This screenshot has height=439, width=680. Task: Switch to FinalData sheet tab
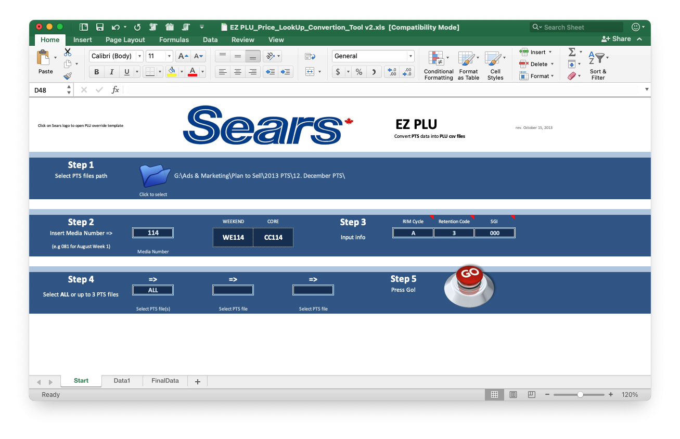pyautogui.click(x=165, y=381)
